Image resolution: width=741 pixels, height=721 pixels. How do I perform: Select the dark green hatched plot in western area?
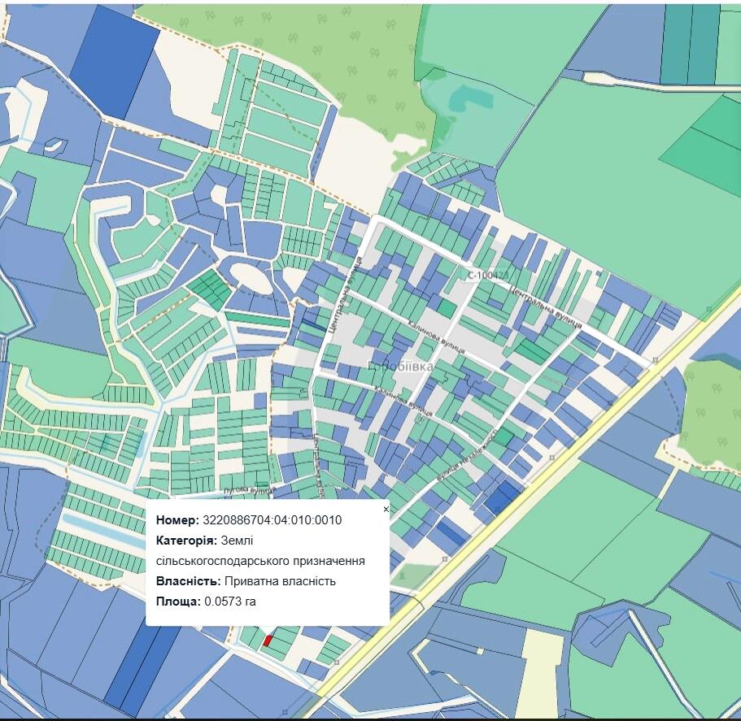(x=210, y=289)
